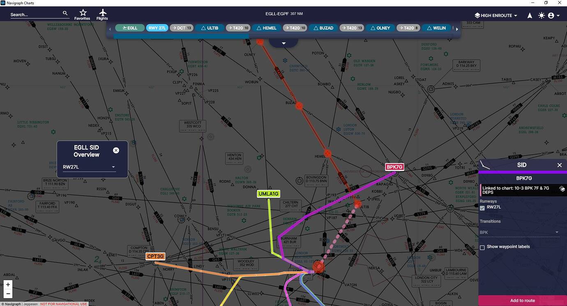Click the north-pointing compass icon in toolbar
Viewport: 567px width, 306px height.
click(530, 15)
